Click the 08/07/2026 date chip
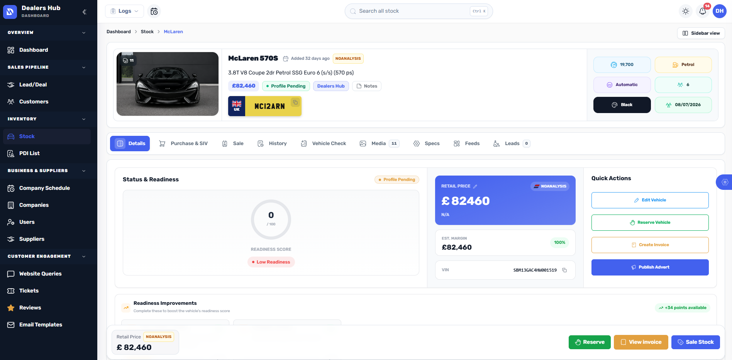Screen dimensions: 732x360 click(683, 105)
